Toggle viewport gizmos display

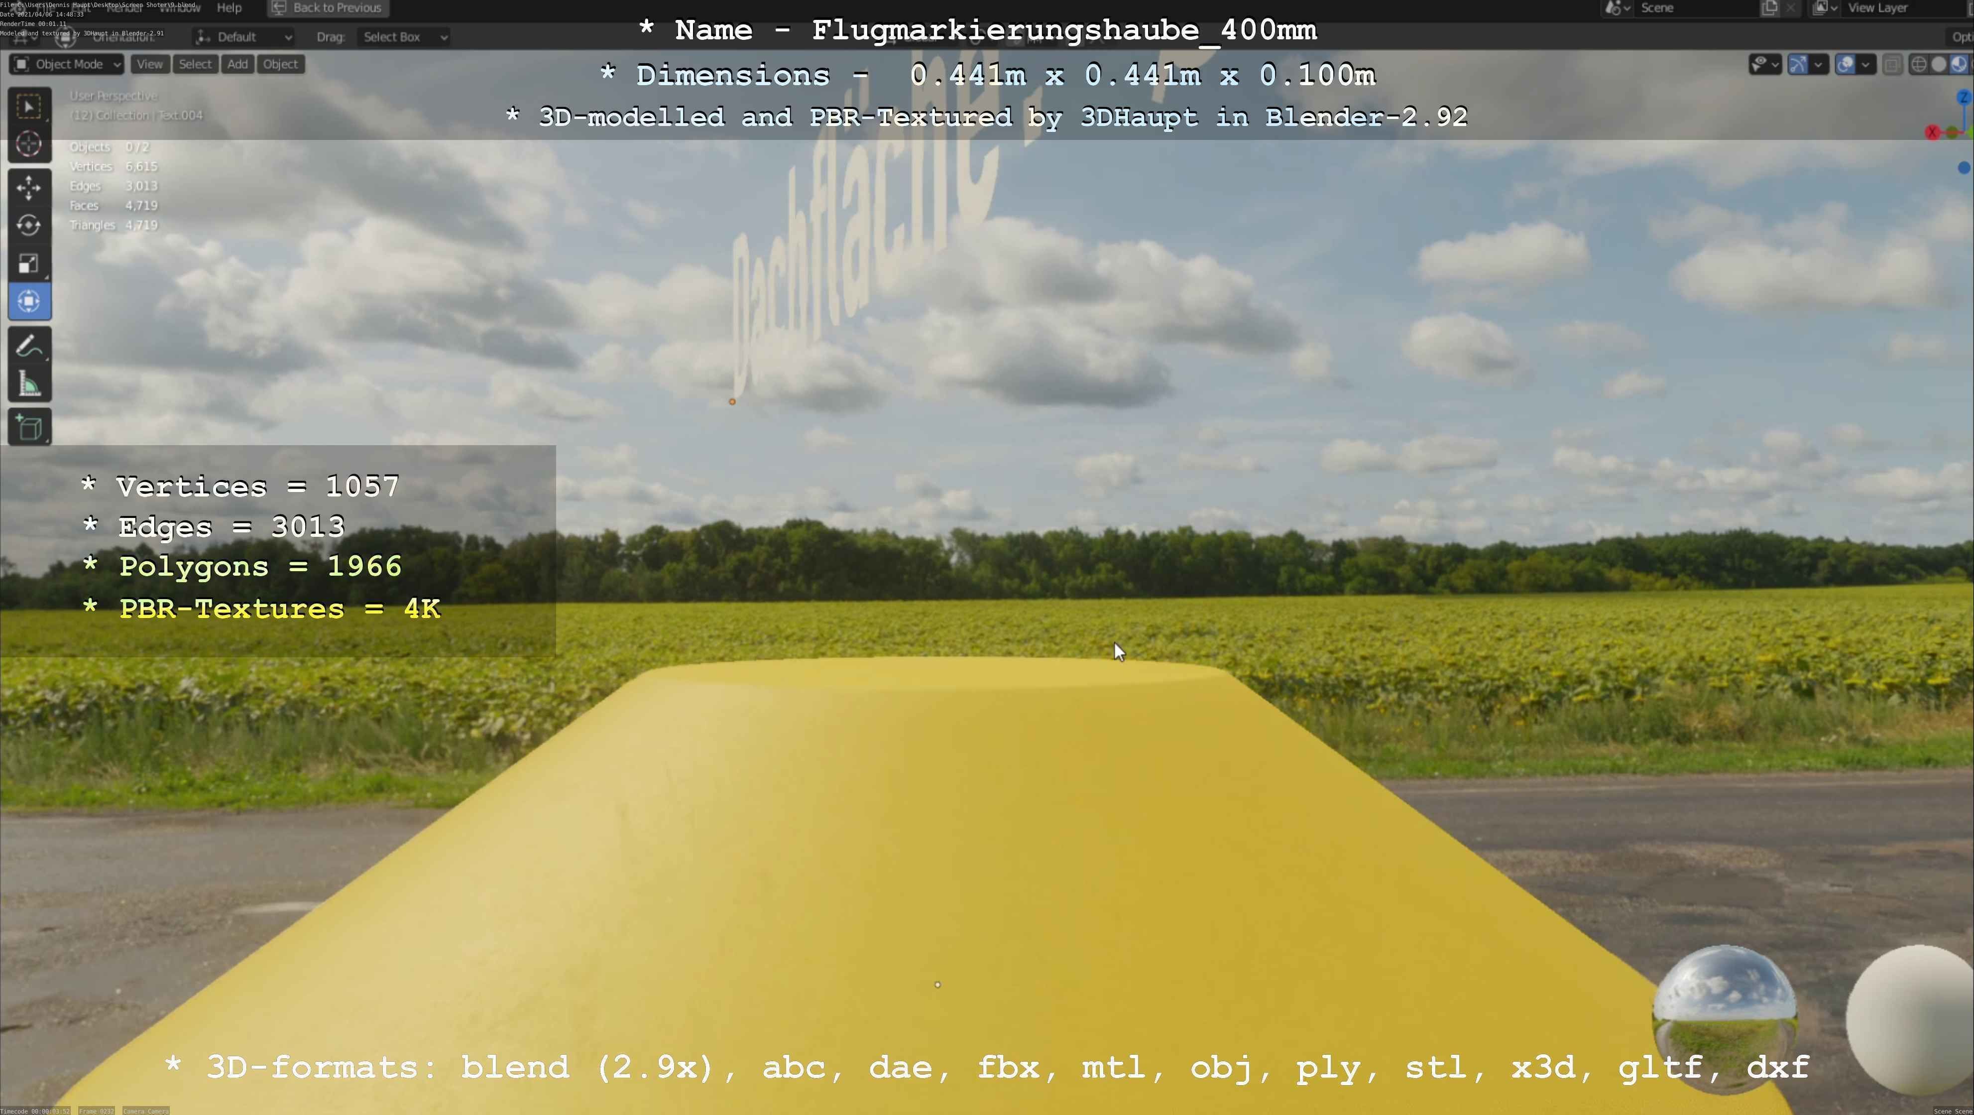pyautogui.click(x=1798, y=64)
